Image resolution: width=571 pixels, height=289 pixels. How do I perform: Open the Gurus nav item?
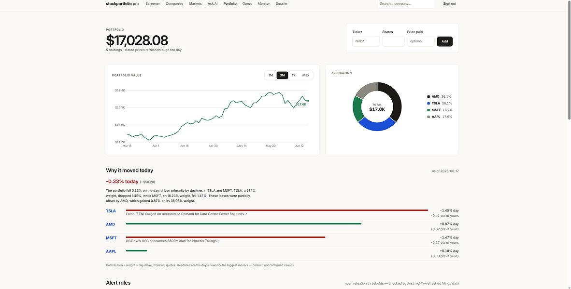pos(247,4)
